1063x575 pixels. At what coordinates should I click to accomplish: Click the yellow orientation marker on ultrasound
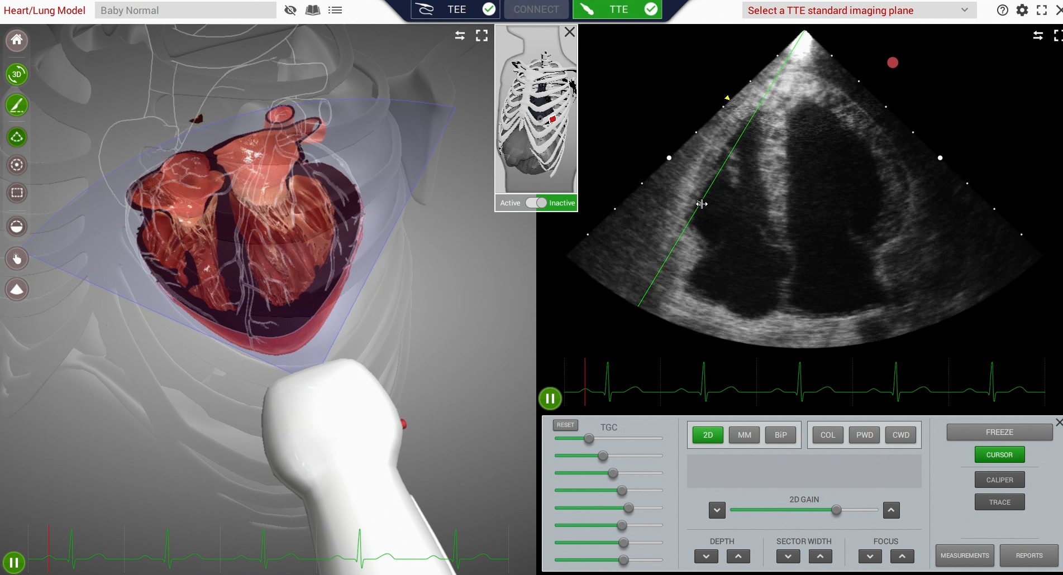[727, 98]
